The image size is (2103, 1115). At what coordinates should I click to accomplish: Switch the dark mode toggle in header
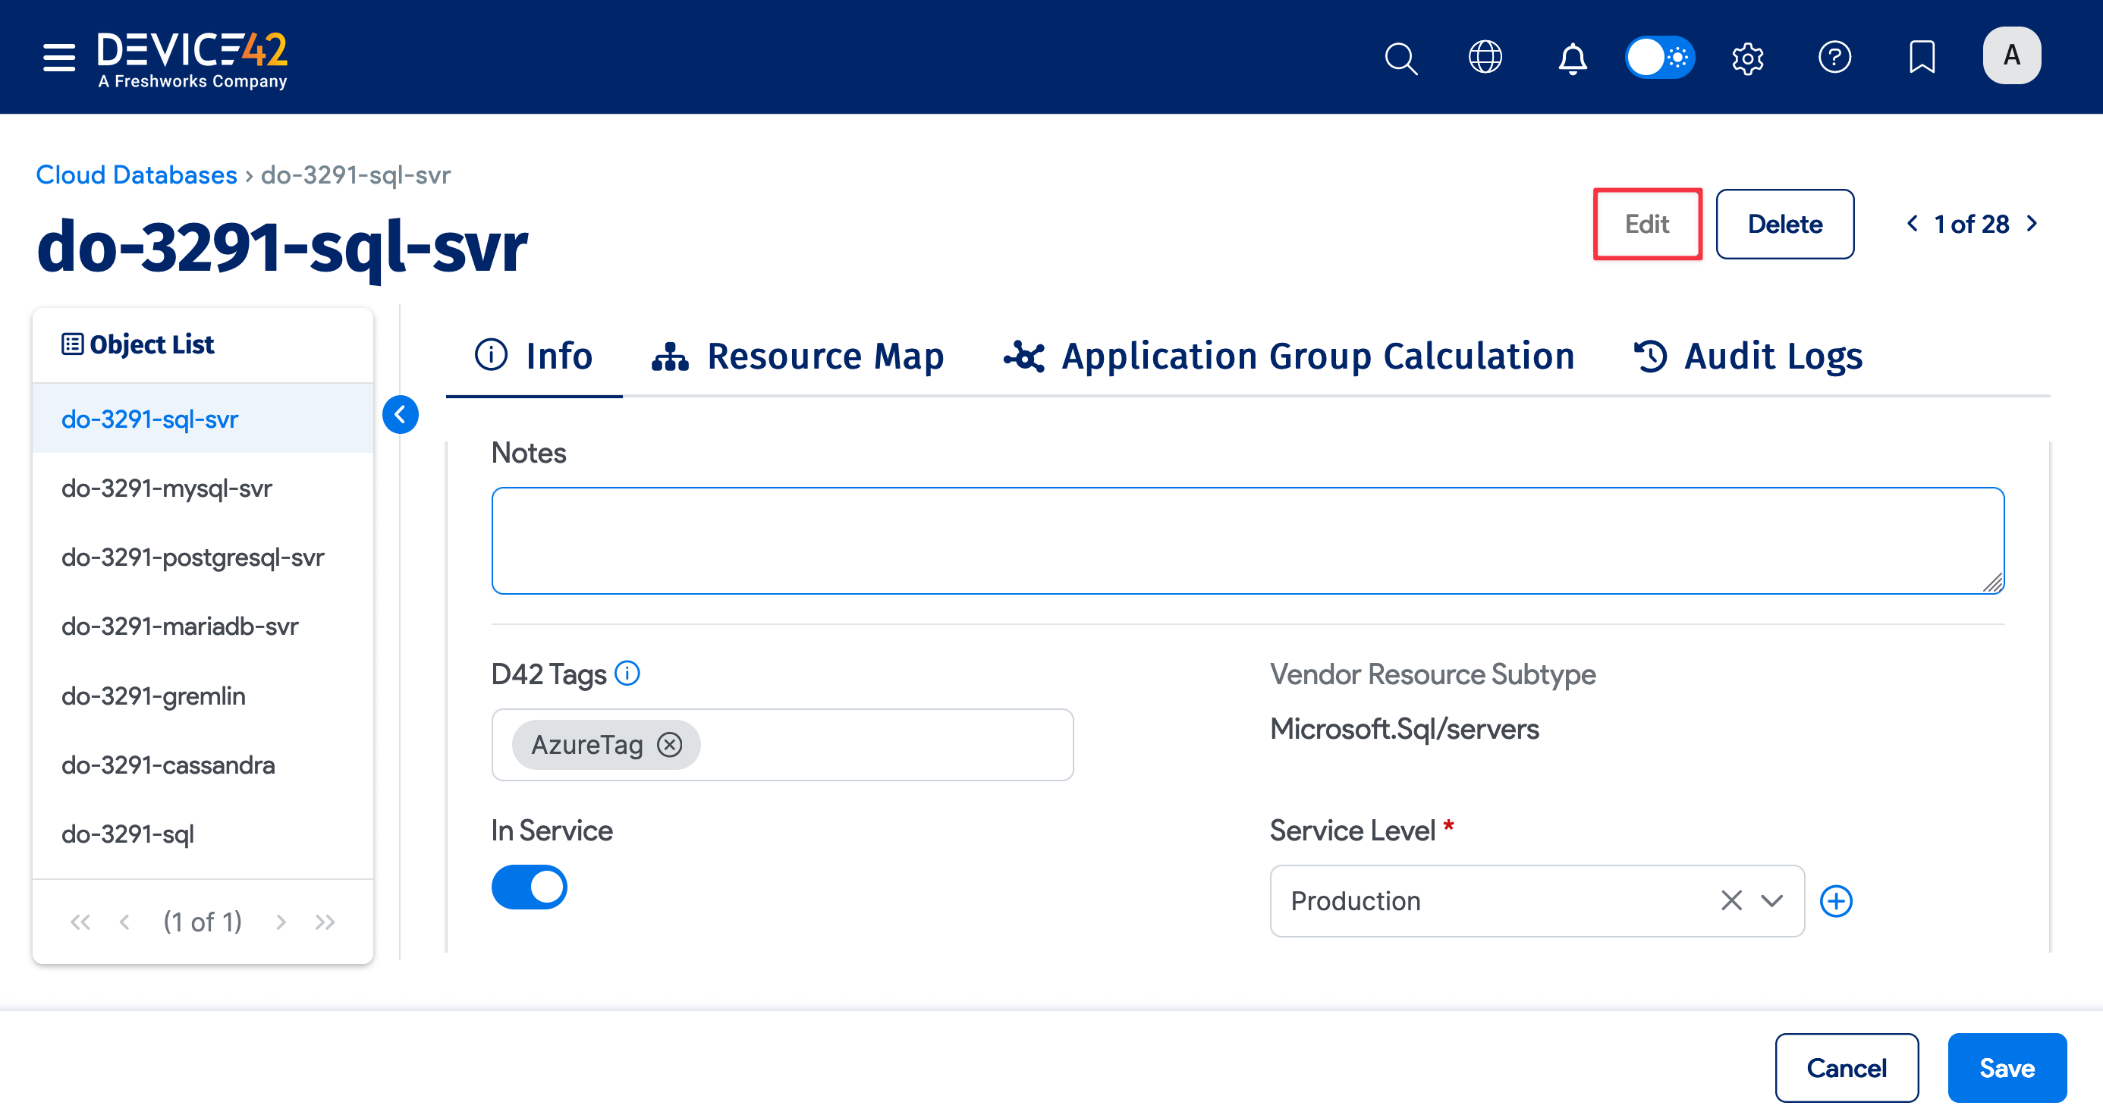click(x=1661, y=57)
